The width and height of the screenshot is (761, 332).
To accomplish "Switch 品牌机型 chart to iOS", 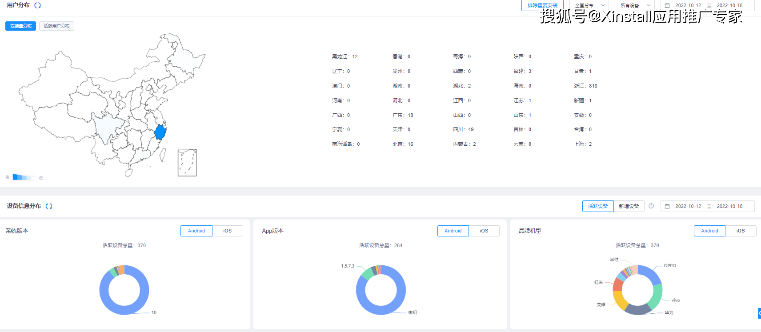I will click(740, 231).
